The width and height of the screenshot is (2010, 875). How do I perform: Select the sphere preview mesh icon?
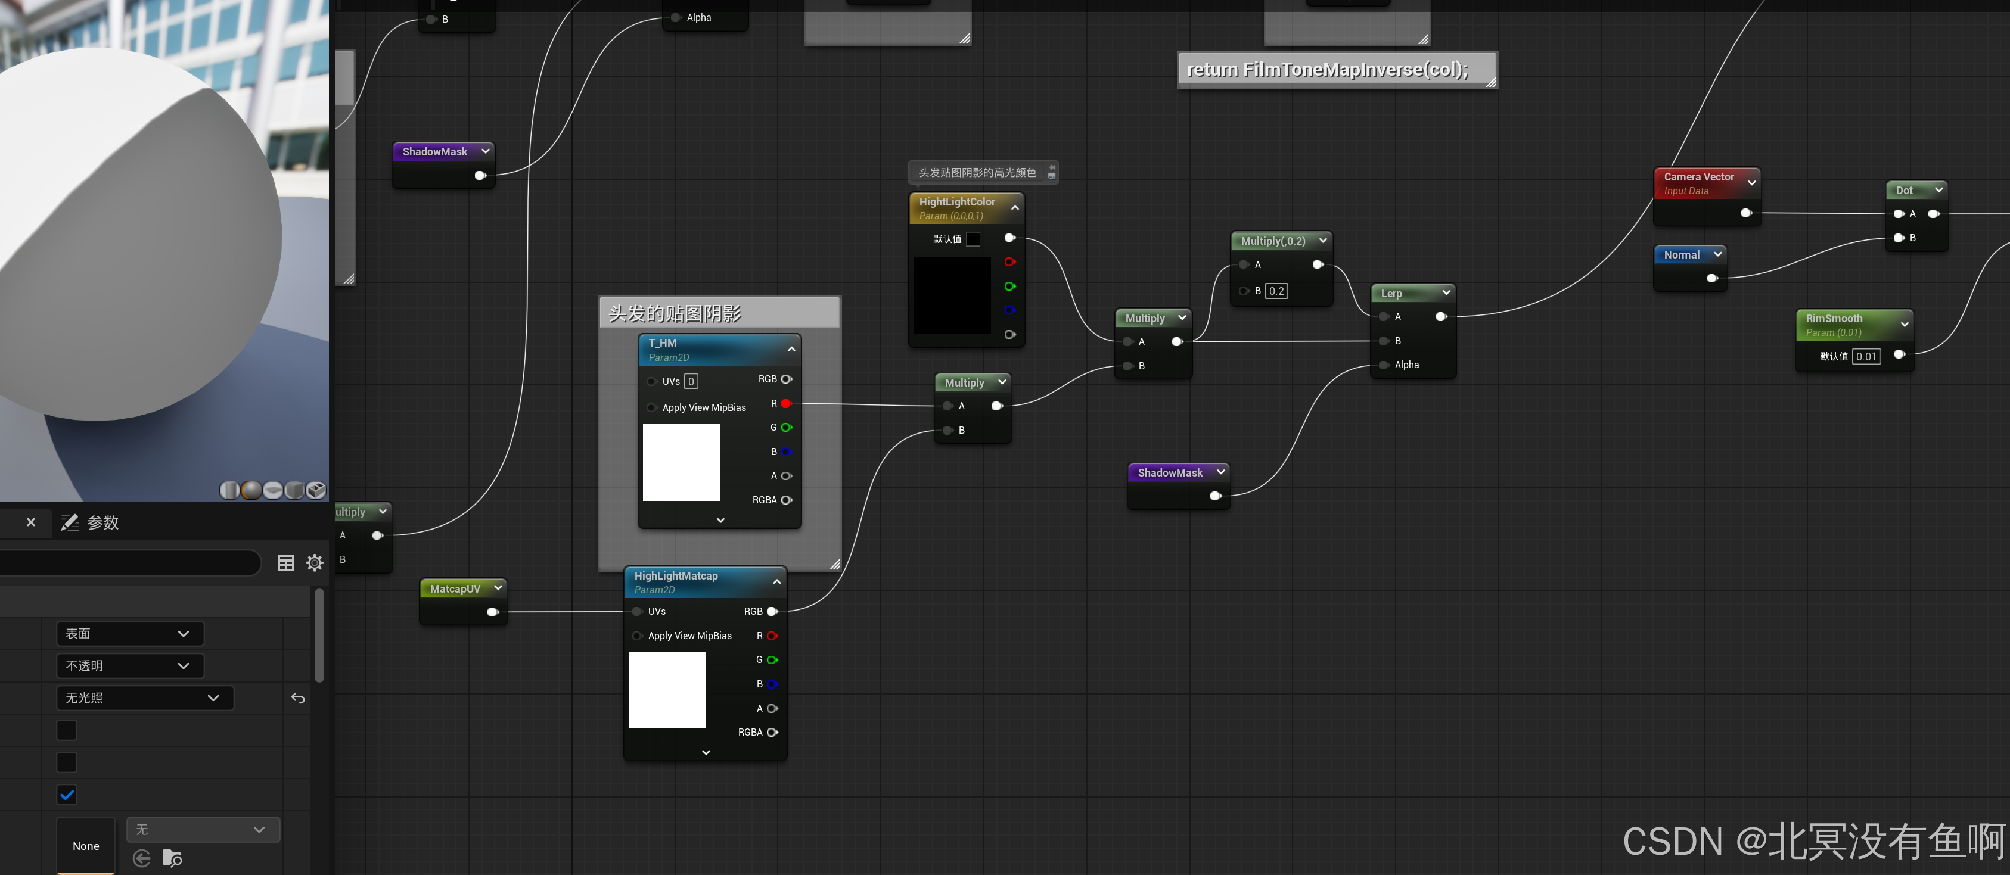(251, 490)
